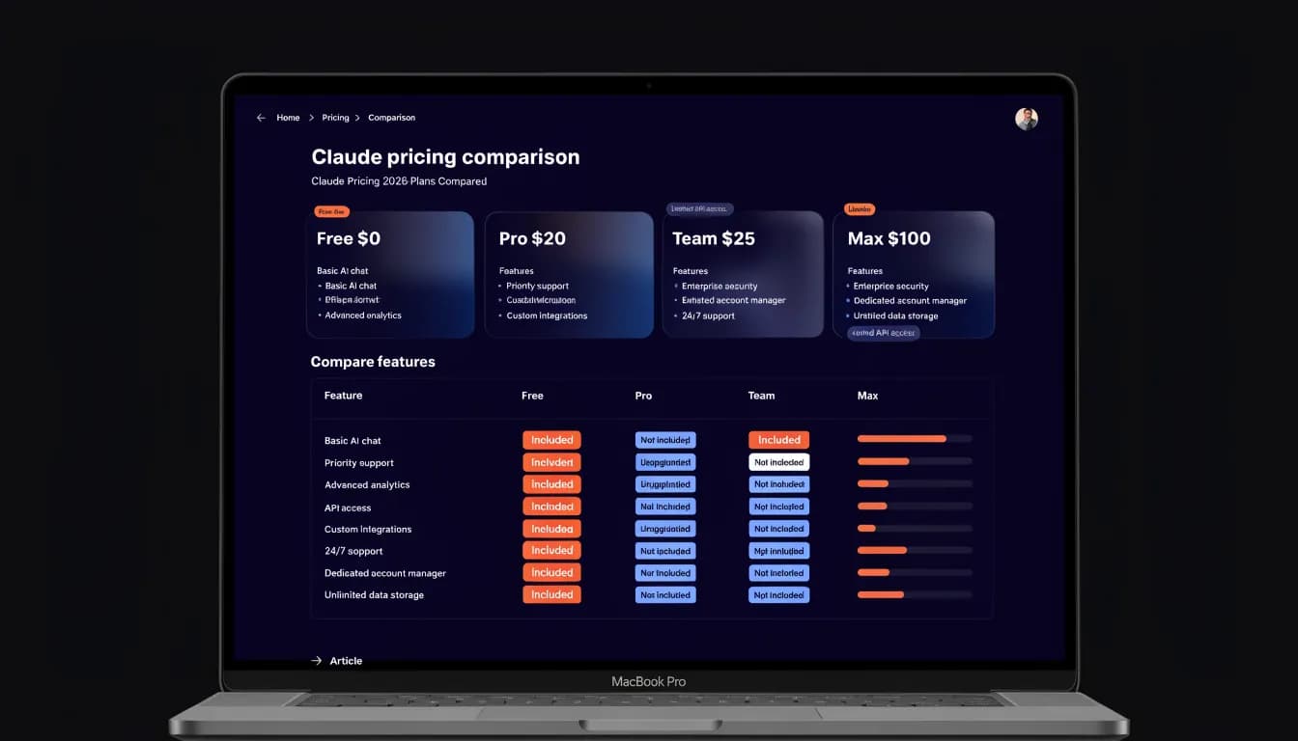Click the 24/7 support row label in table

[x=353, y=551]
